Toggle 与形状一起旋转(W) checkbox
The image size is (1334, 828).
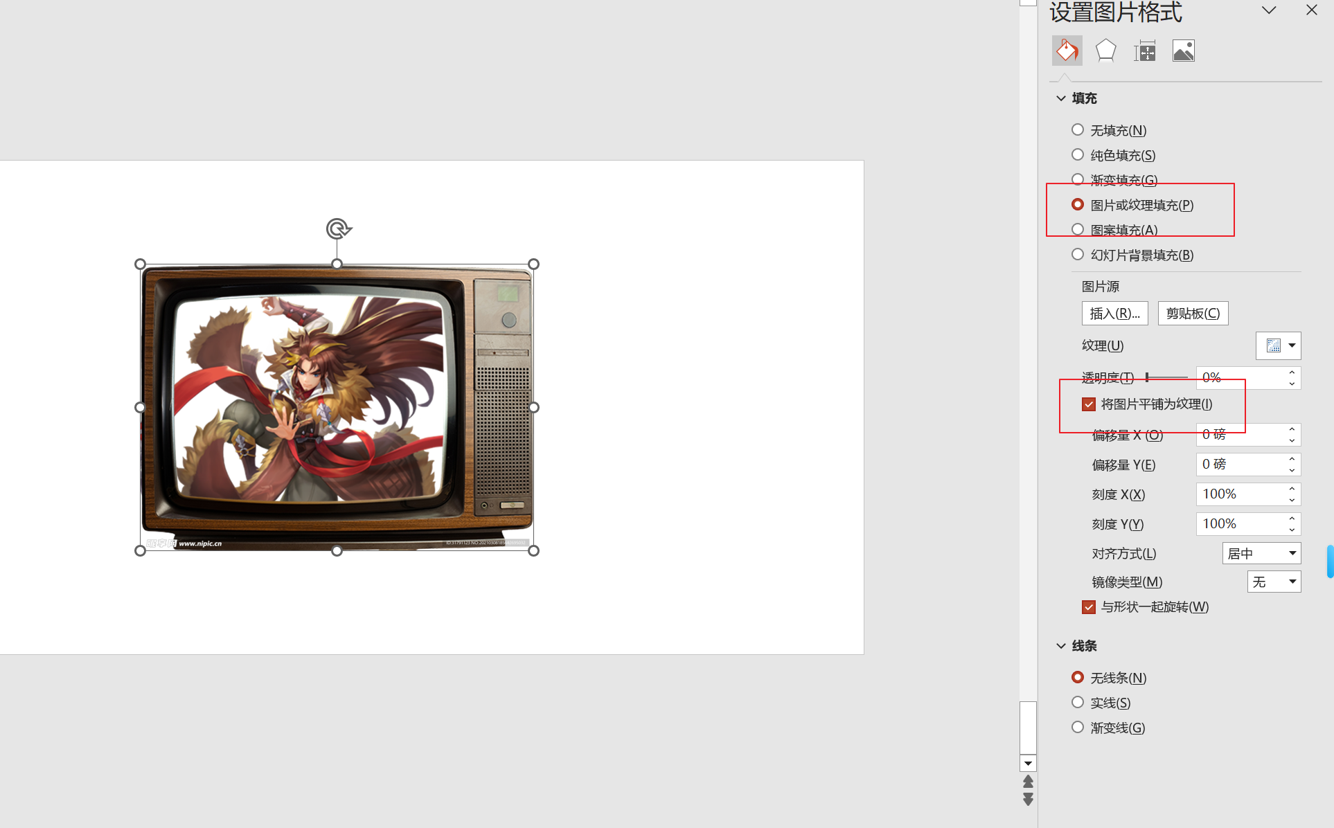pos(1089,607)
